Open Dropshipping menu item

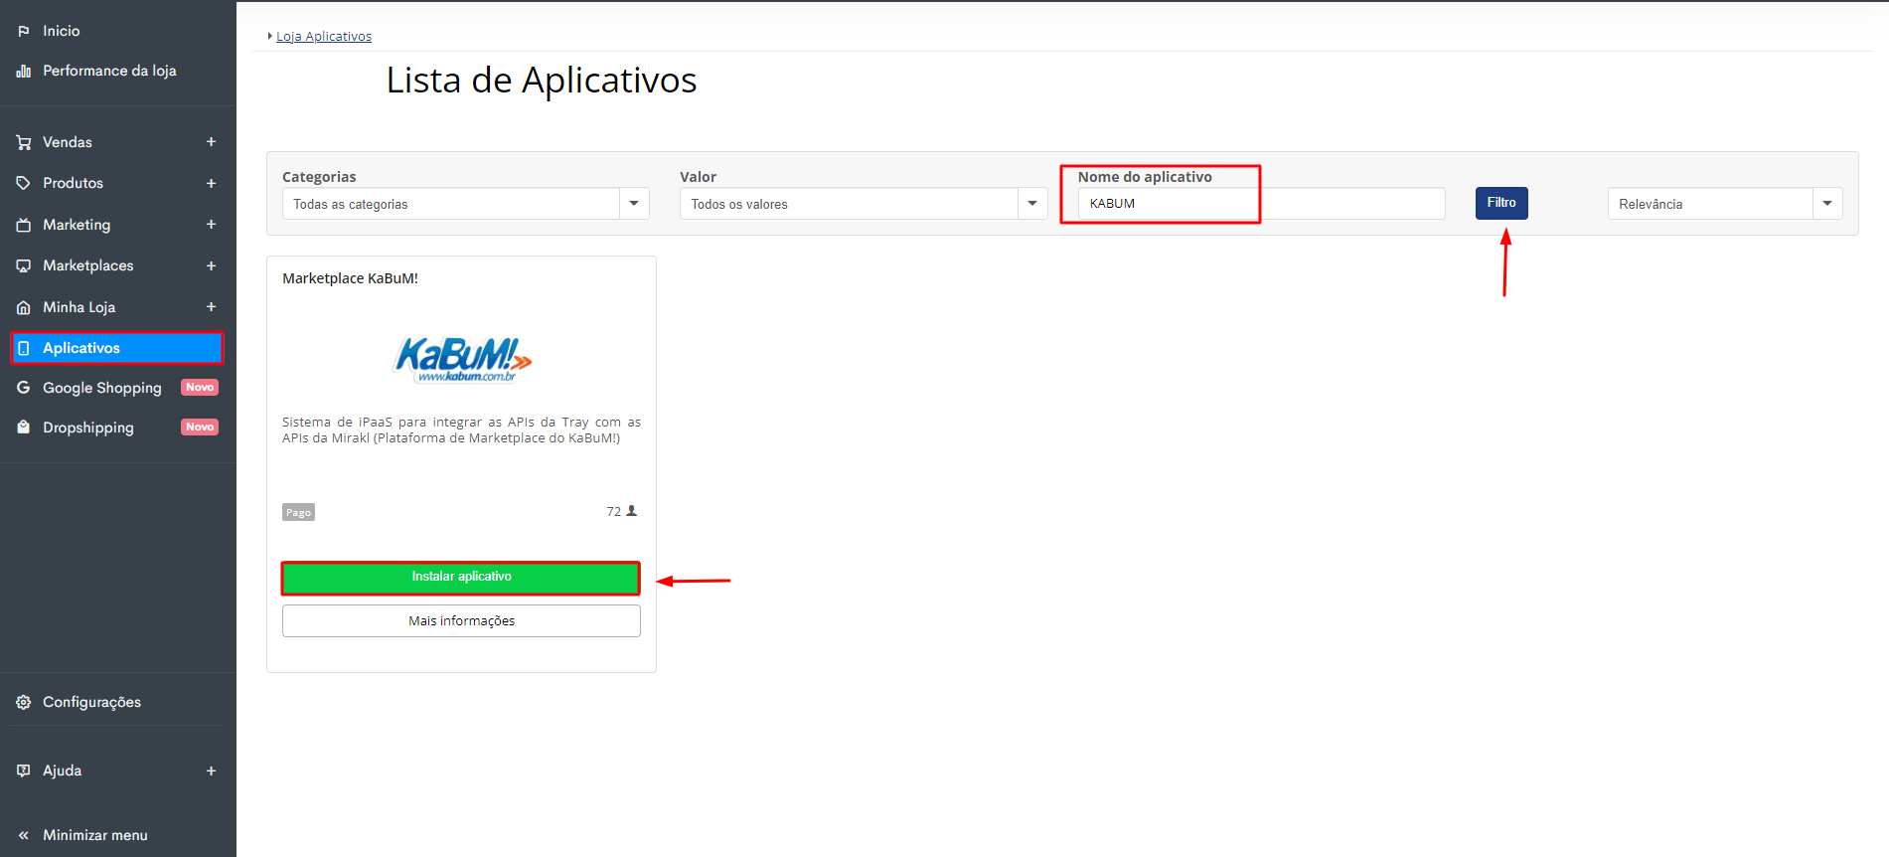[88, 428]
